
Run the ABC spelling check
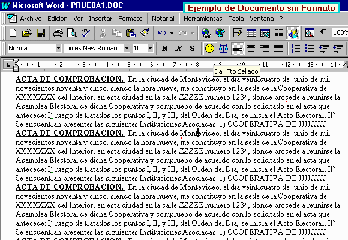point(86,33)
